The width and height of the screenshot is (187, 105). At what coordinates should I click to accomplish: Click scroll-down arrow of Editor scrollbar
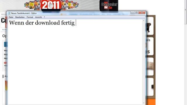pos(143,103)
